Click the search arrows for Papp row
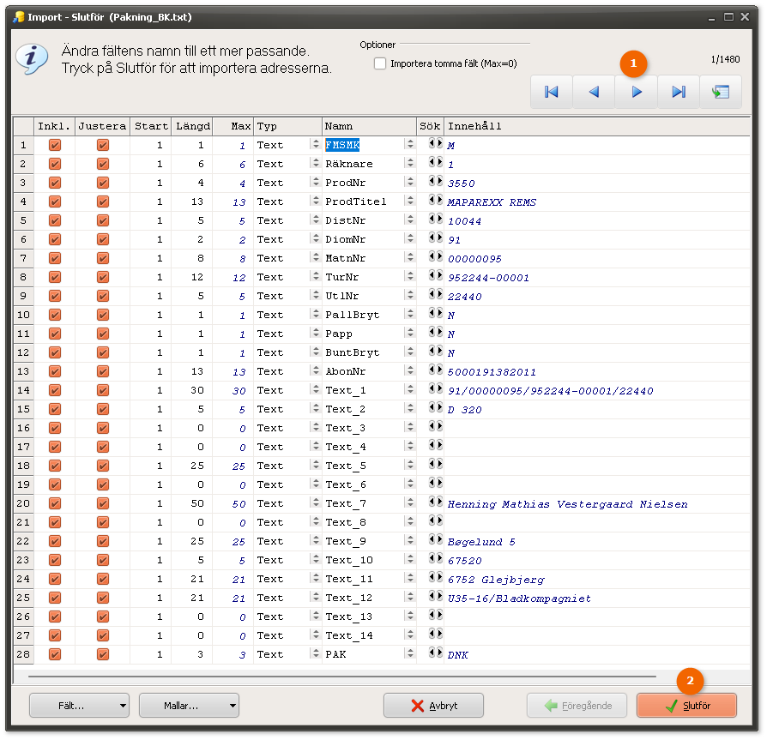Image resolution: width=767 pixels, height=740 pixels. tap(435, 332)
